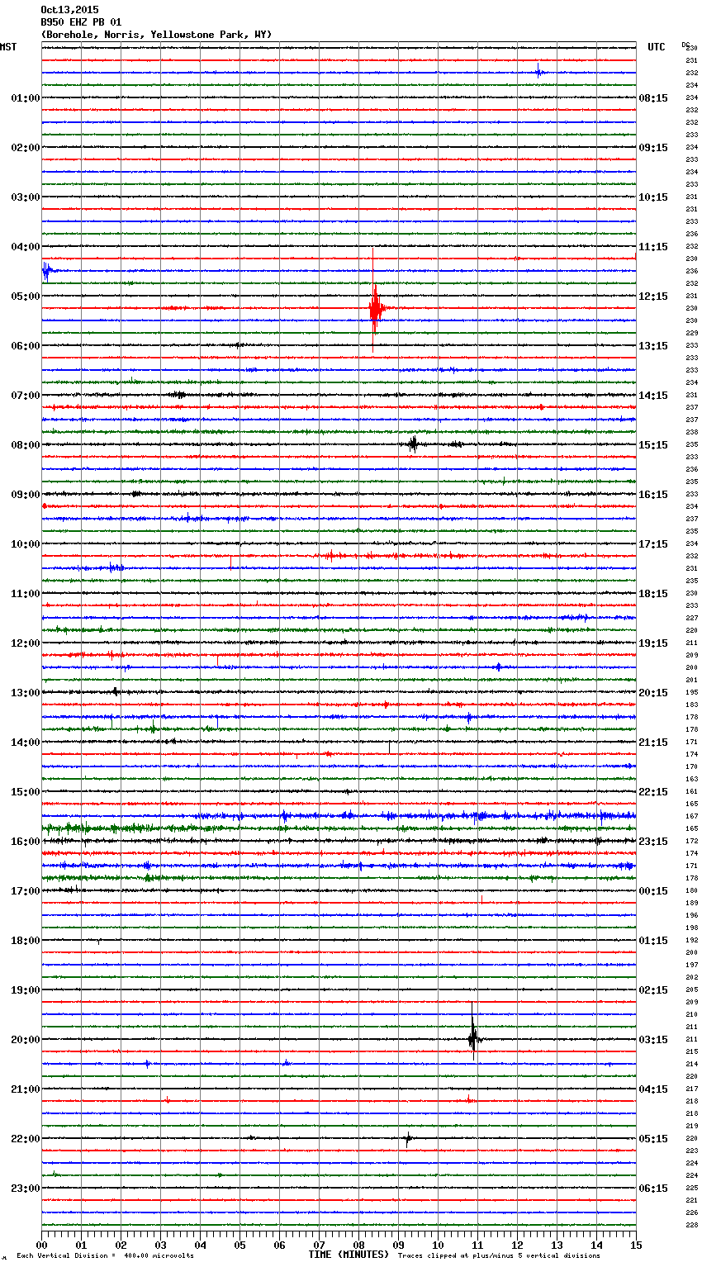Click the 17:15 UTC time label
702x1267 pixels.
coord(653,544)
